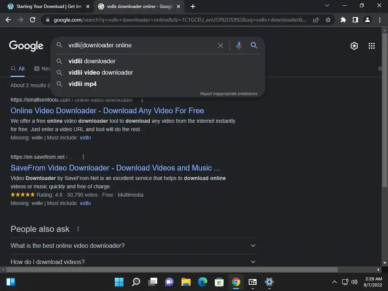Open volume control speaker icon
Viewport: 388px width, 291px height.
pos(354,282)
